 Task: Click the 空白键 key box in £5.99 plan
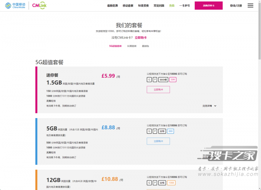[163, 80]
